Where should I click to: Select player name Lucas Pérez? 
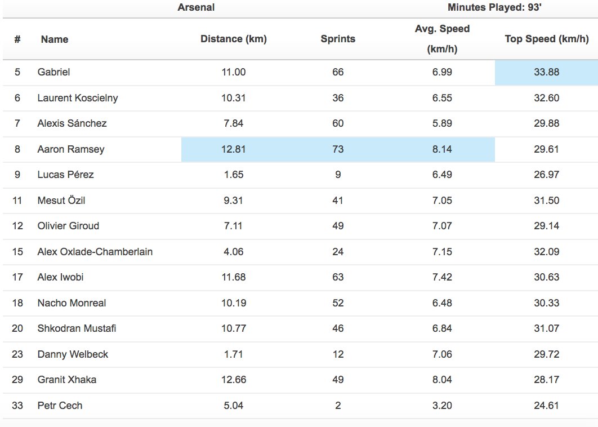(65, 175)
